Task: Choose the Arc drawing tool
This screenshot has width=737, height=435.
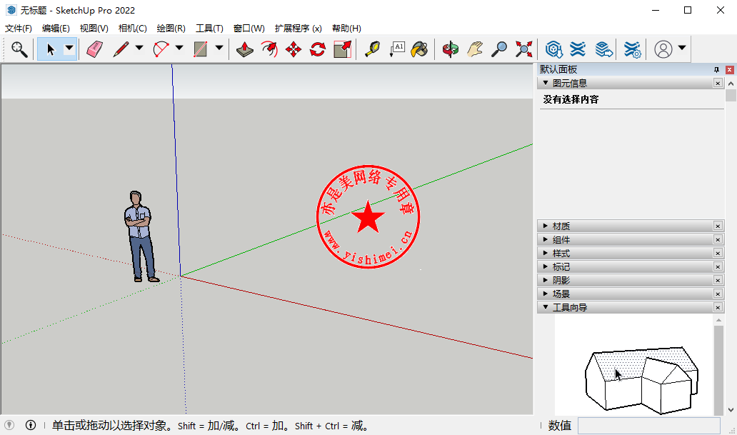Action: (161, 49)
